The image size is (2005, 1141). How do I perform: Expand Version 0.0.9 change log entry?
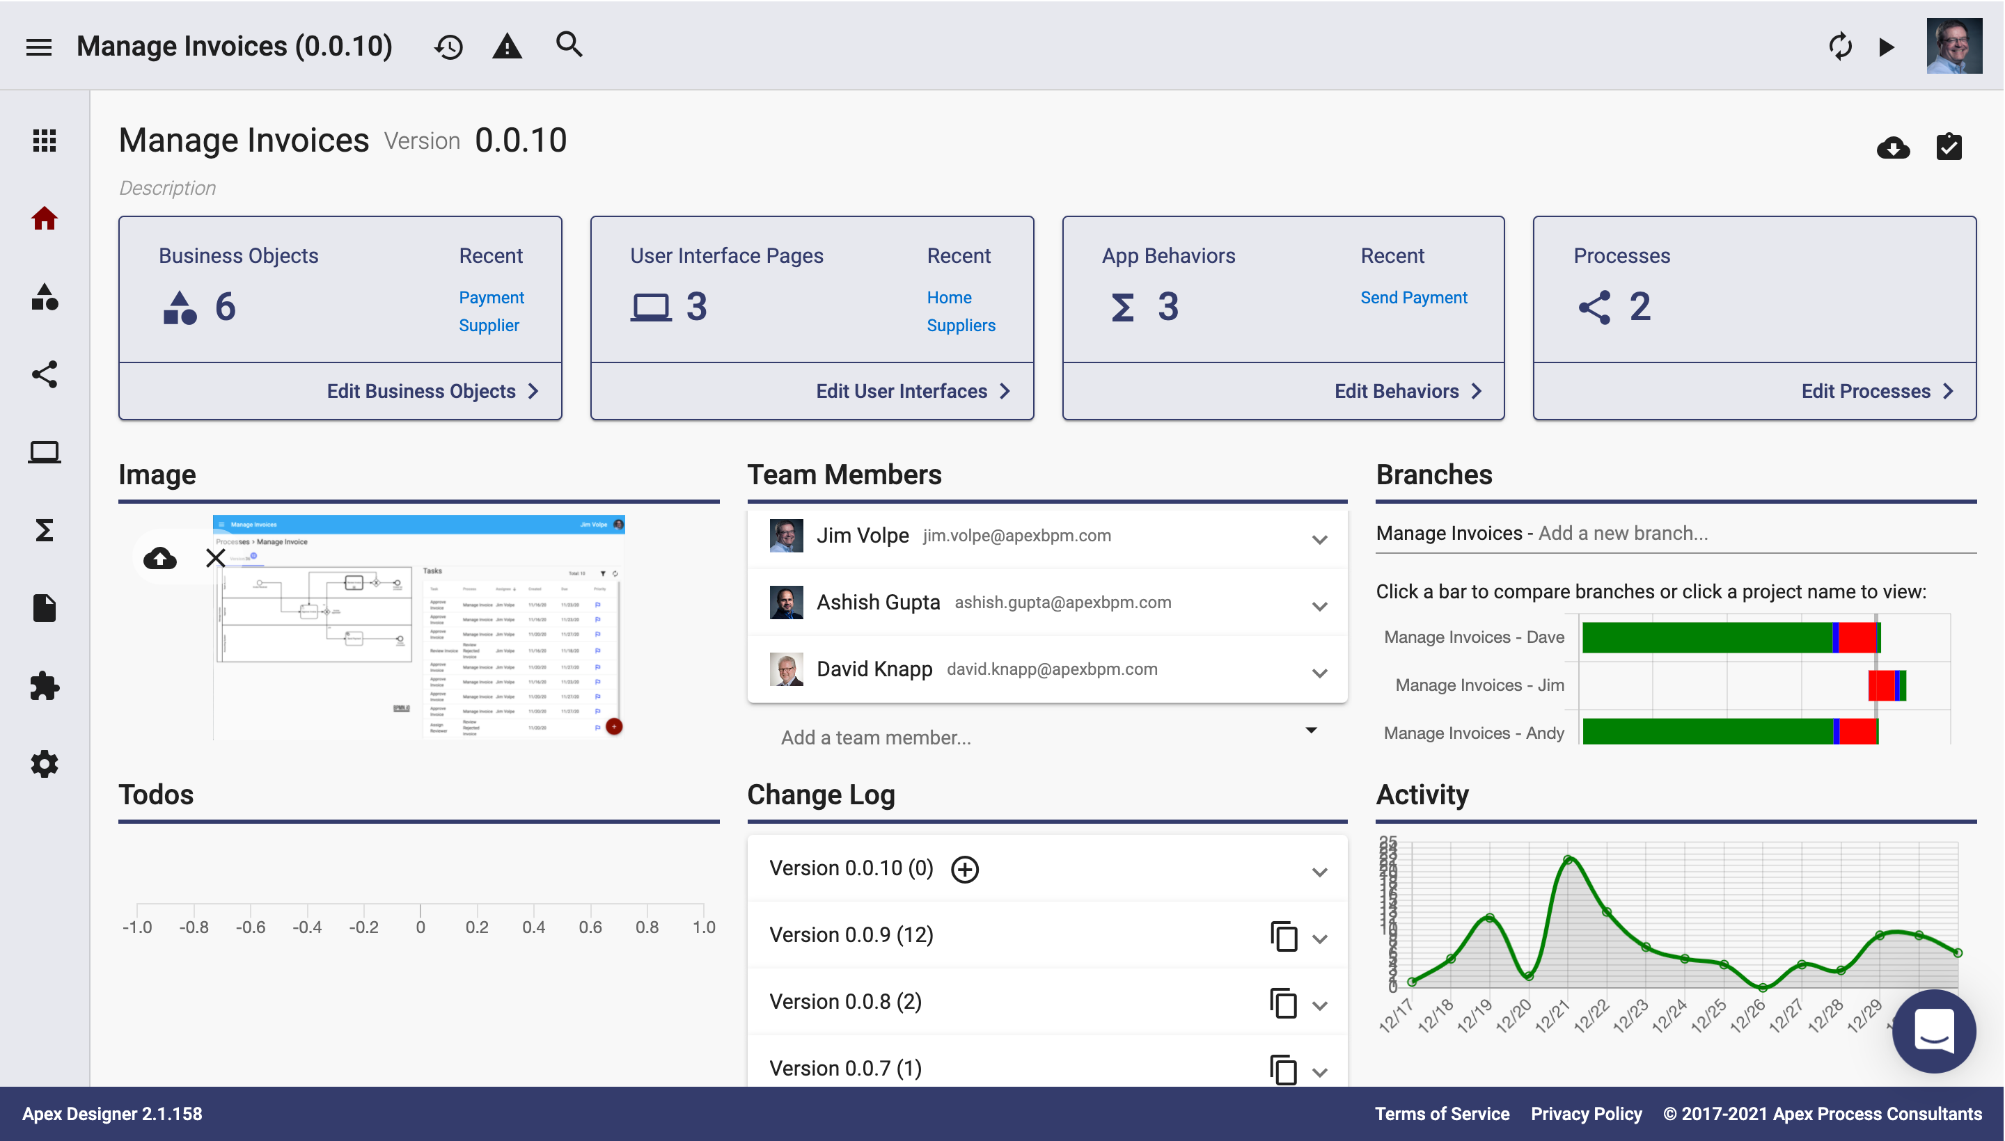pyautogui.click(x=1320, y=939)
